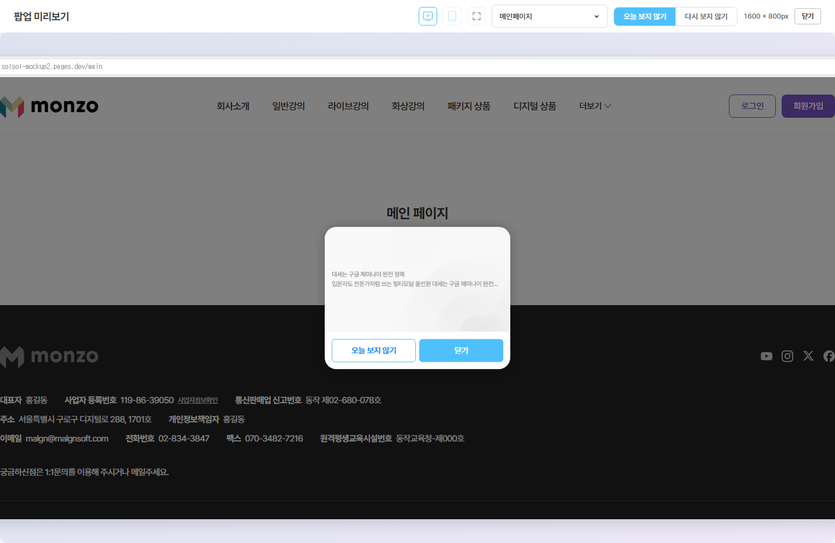Open 패키지 상품 menu item

click(469, 106)
